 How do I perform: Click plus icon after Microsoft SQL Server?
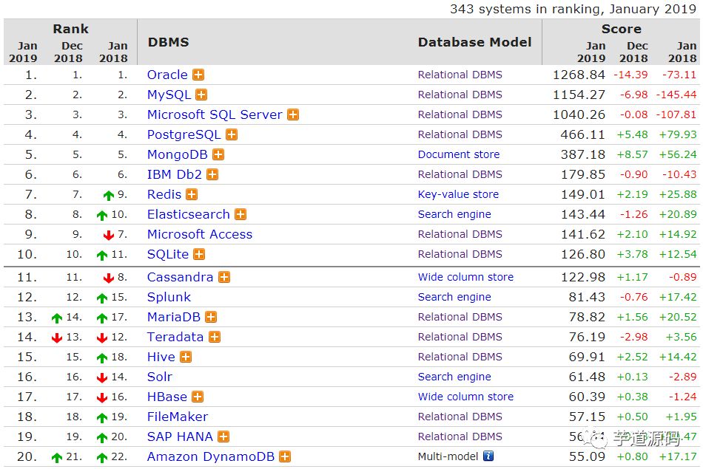click(293, 114)
